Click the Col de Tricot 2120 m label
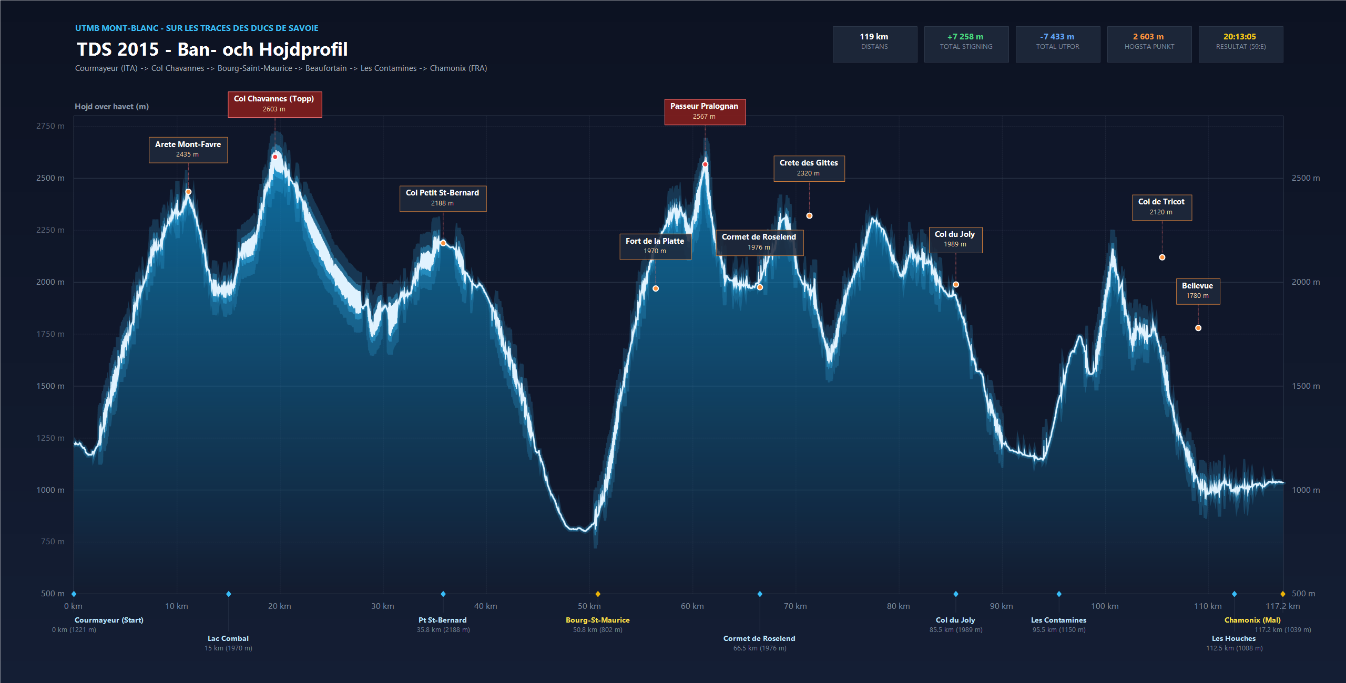 pos(1162,207)
